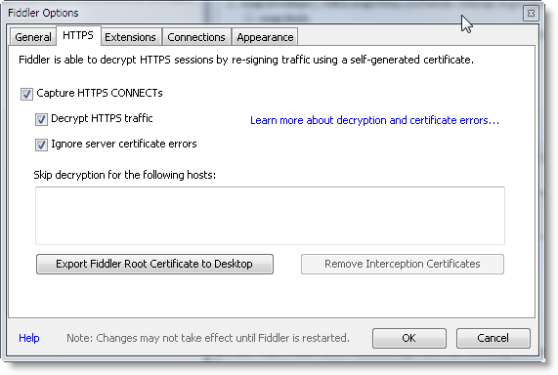Uncheck Capture HTTPS CONNECTs

pyautogui.click(x=26, y=95)
